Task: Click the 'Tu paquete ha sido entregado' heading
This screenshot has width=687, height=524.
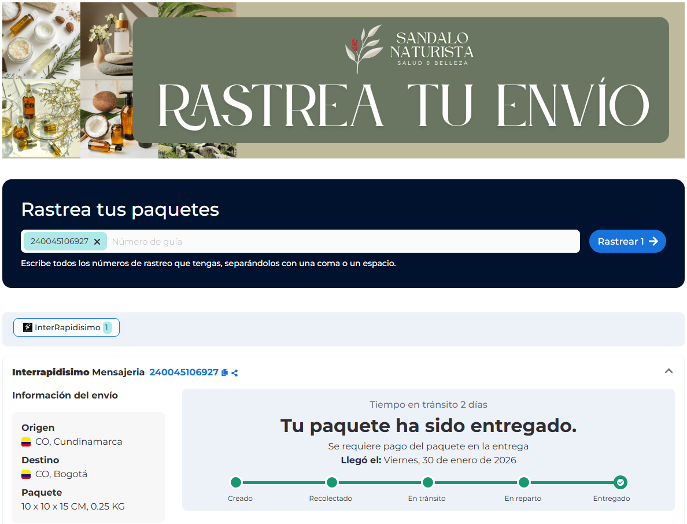Action: 429,426
